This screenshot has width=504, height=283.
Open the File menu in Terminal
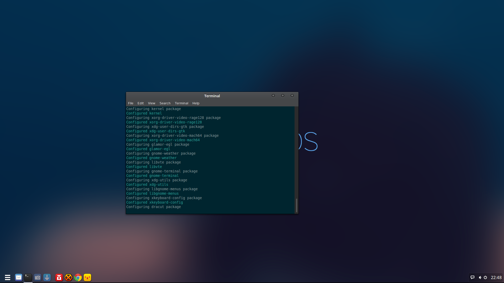131,103
